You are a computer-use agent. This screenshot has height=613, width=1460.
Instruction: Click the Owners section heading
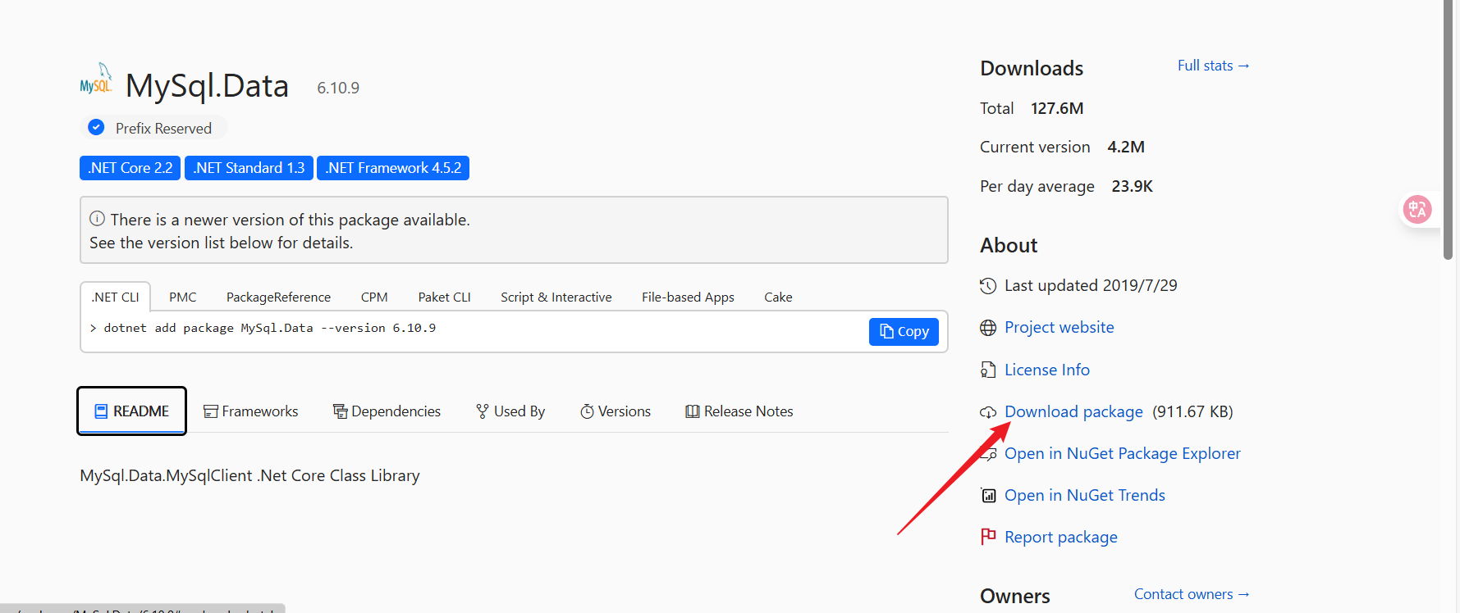coord(1015,596)
